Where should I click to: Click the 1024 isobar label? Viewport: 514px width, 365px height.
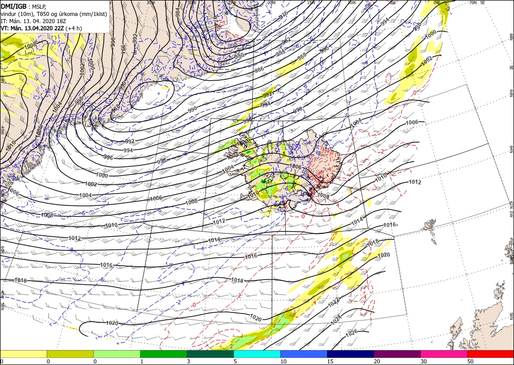coord(336,320)
